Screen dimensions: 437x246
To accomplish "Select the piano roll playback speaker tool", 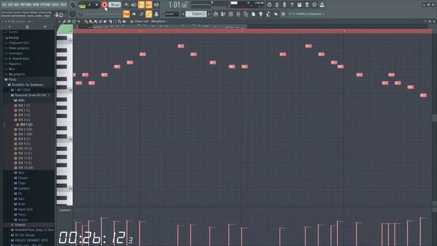I will (x=124, y=21).
